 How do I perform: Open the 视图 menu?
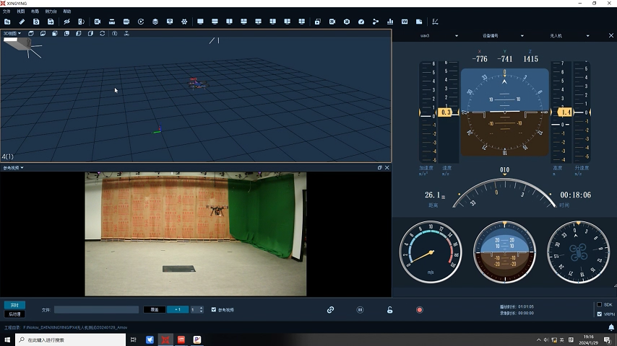click(x=20, y=12)
